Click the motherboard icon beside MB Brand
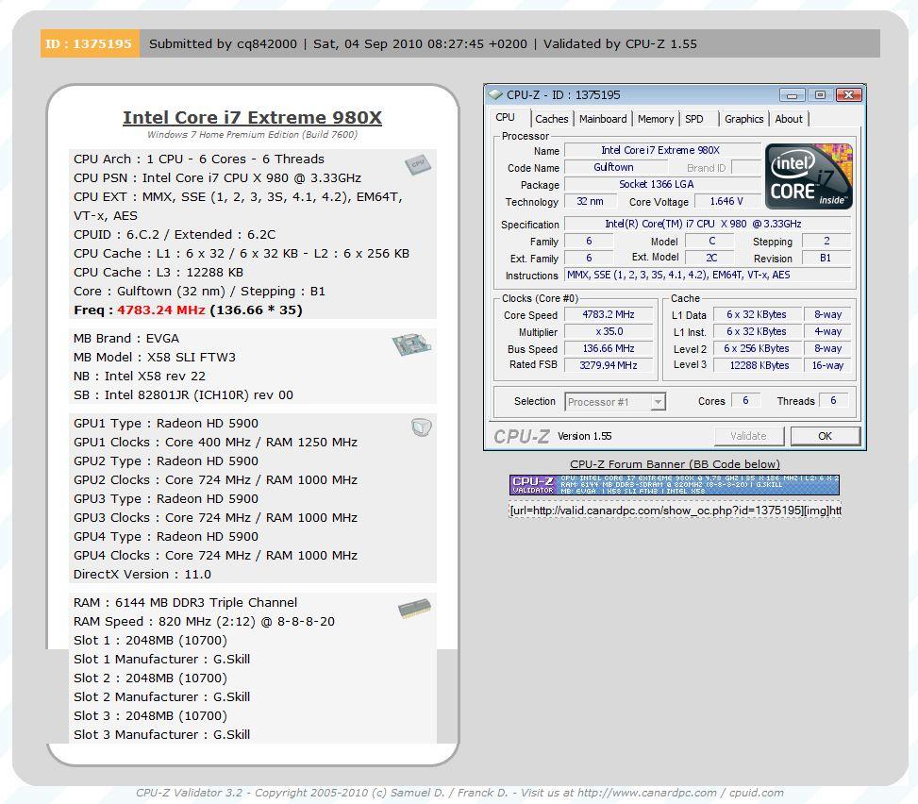This screenshot has height=804, width=918. (412, 344)
